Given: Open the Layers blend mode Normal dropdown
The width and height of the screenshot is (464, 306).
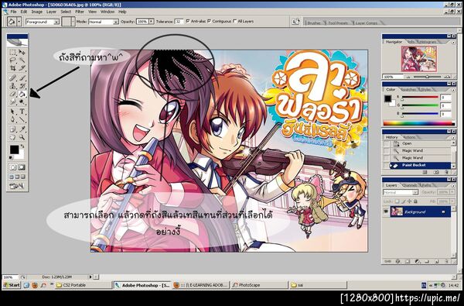Looking at the screenshot, I should [x=401, y=192].
